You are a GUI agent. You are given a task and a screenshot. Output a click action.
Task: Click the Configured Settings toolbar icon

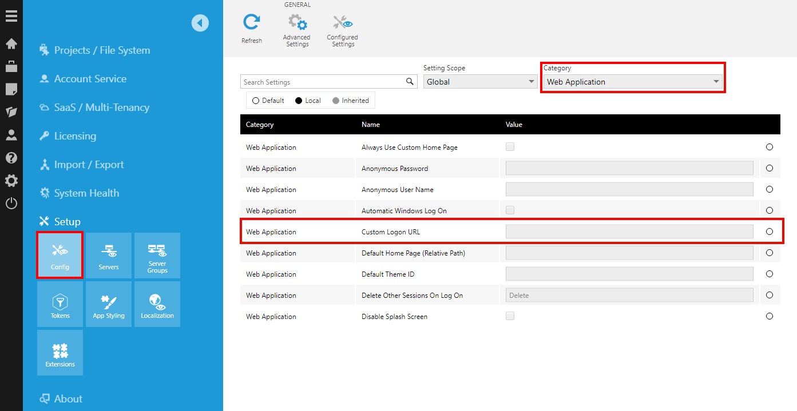tap(342, 26)
